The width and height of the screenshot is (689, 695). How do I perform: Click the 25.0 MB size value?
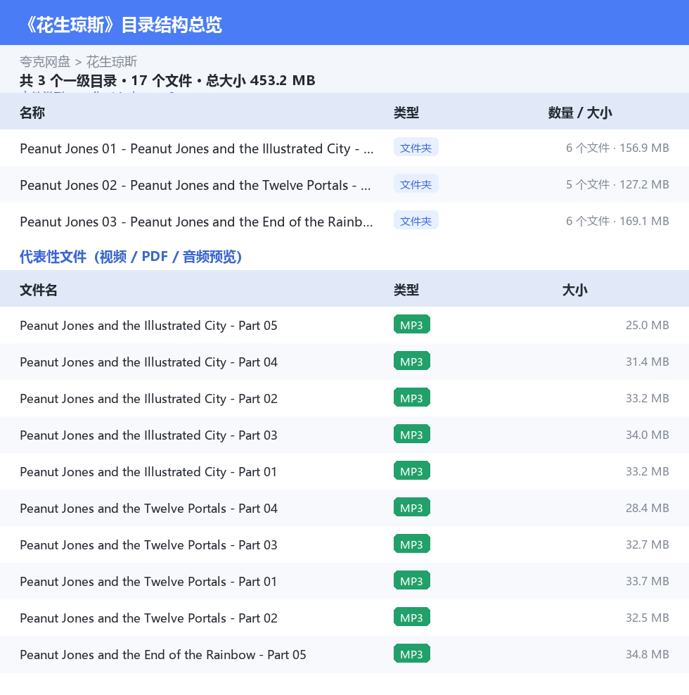point(647,325)
